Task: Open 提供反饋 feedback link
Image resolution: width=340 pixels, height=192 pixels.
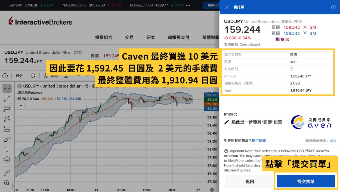Action: [x=259, y=141]
